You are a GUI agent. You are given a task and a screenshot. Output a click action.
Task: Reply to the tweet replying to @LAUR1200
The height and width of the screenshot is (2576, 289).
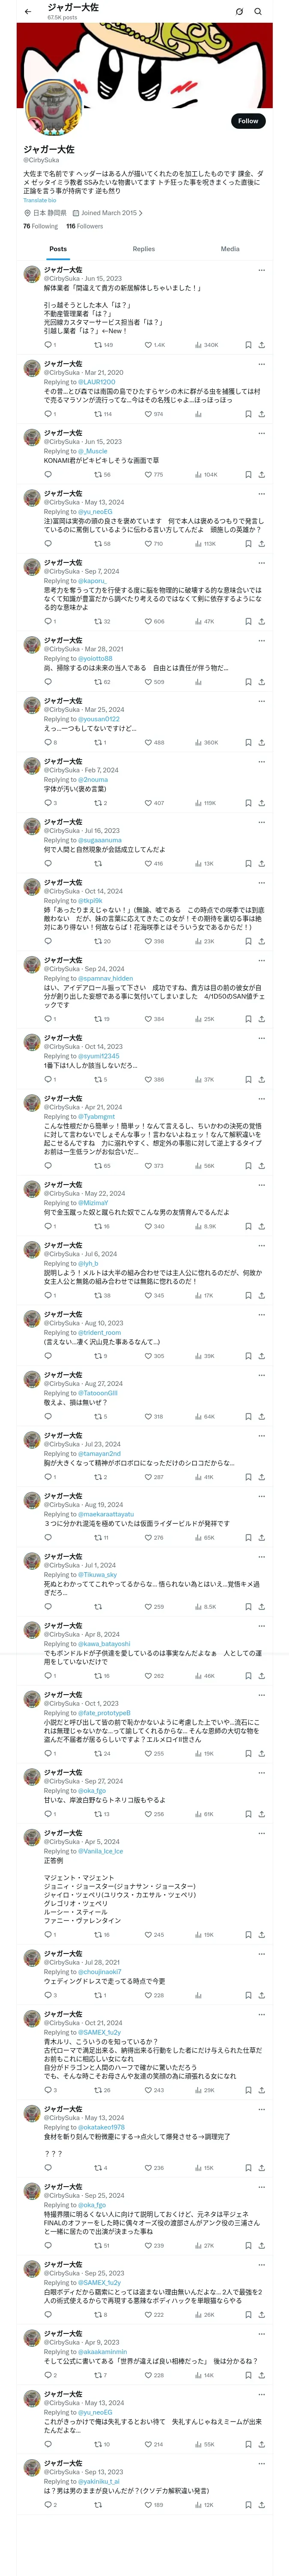point(48,414)
